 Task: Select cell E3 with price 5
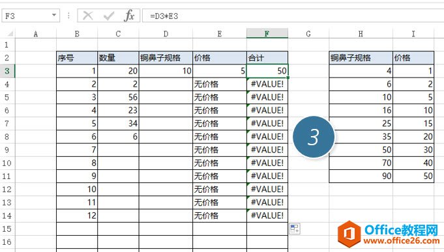(x=220, y=71)
